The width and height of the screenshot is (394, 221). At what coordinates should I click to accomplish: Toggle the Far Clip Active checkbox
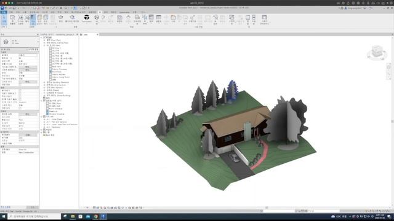(x=20, y=99)
